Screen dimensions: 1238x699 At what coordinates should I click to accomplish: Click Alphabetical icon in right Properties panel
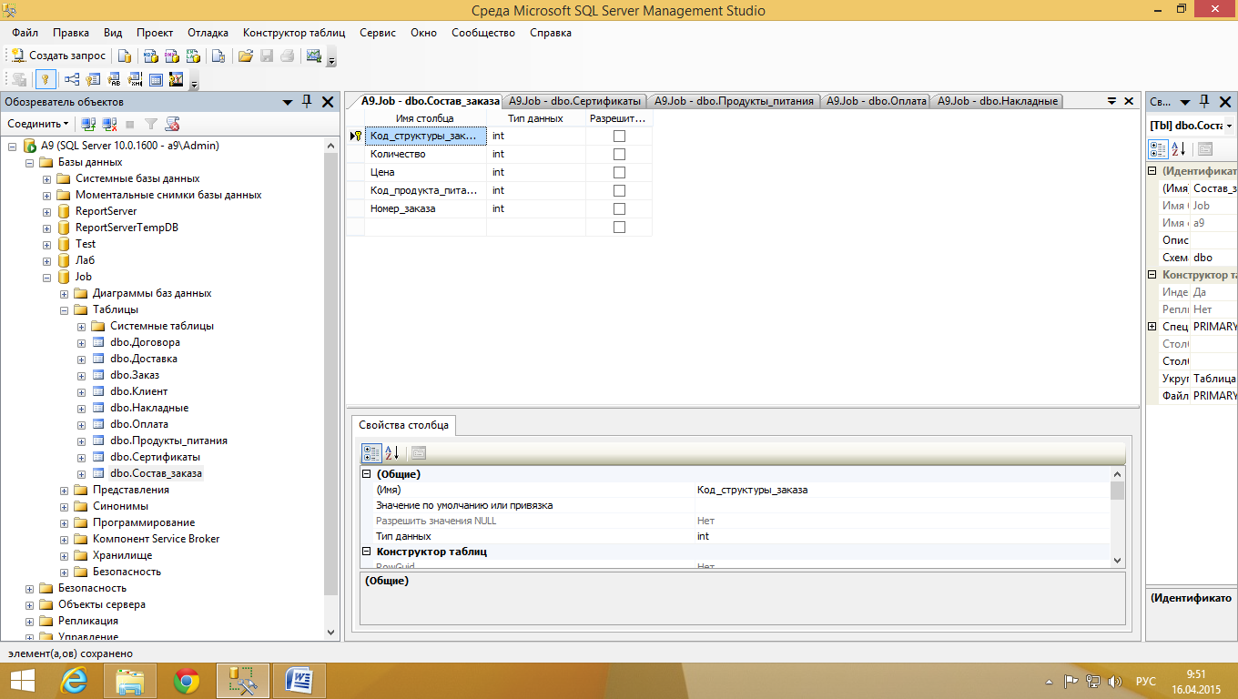pyautogui.click(x=1178, y=149)
